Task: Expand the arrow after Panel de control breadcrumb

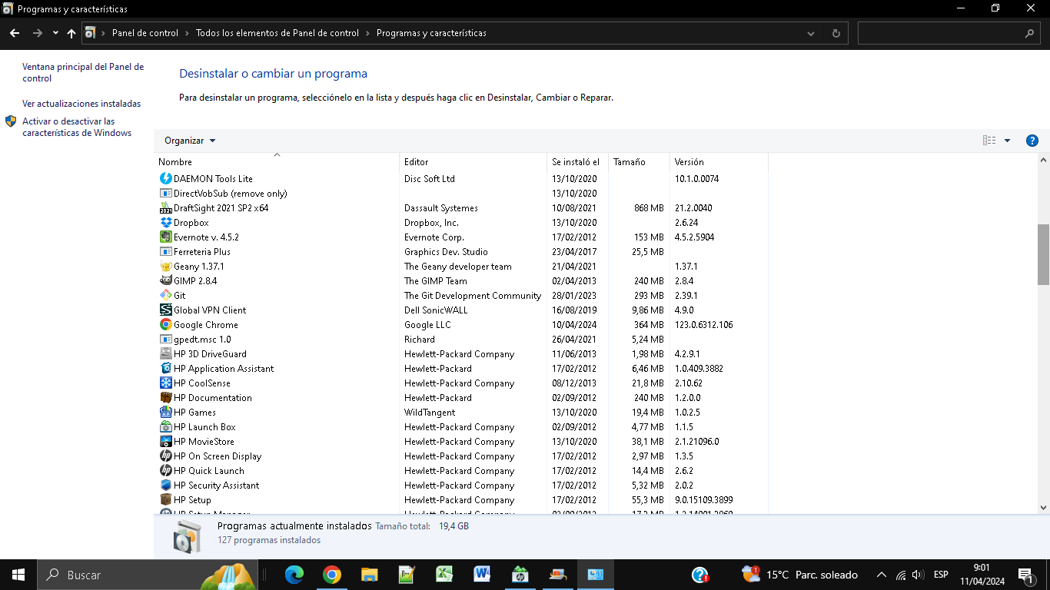Action: point(187,33)
